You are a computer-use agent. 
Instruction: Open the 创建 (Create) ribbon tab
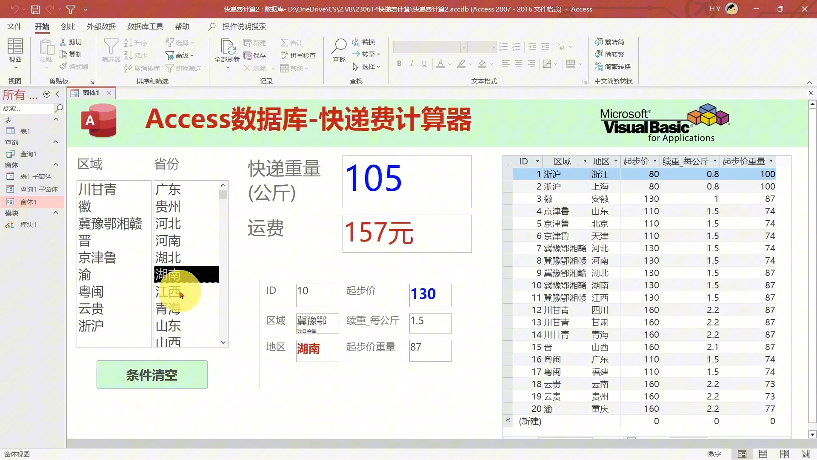click(x=68, y=26)
